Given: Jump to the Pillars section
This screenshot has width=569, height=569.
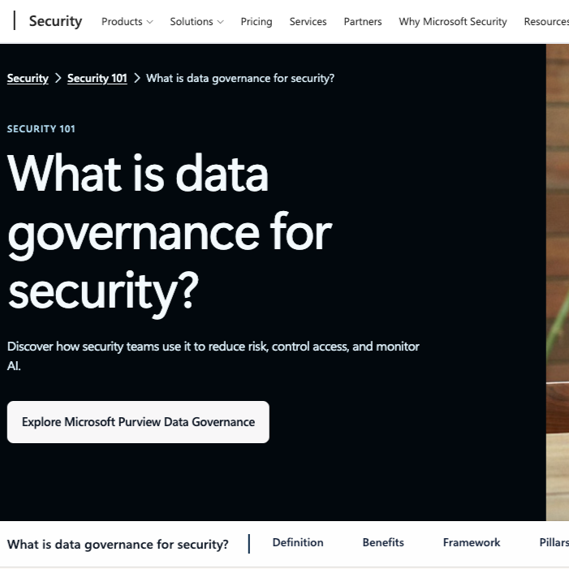Looking at the screenshot, I should 554,542.
